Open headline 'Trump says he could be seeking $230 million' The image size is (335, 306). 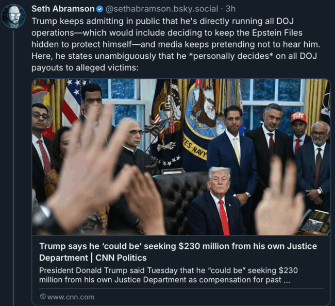pyautogui.click(x=178, y=252)
